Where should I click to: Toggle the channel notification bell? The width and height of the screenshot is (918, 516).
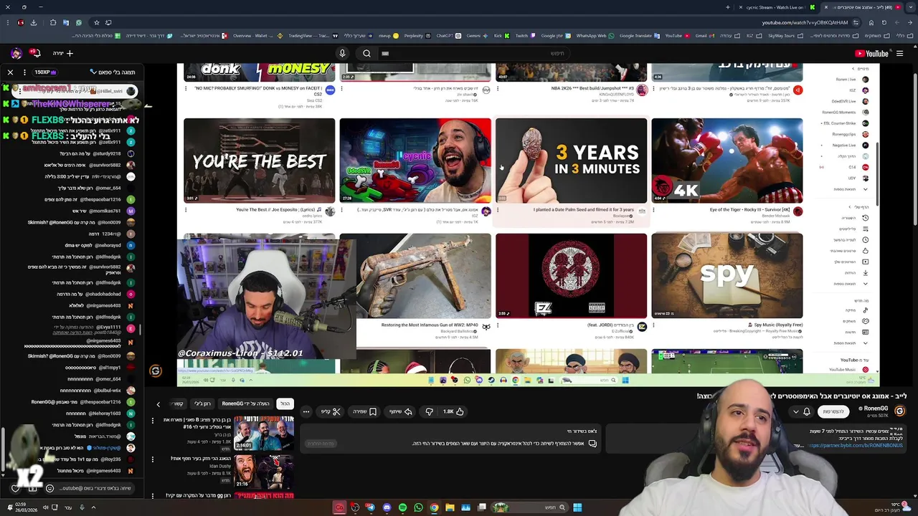click(807, 411)
